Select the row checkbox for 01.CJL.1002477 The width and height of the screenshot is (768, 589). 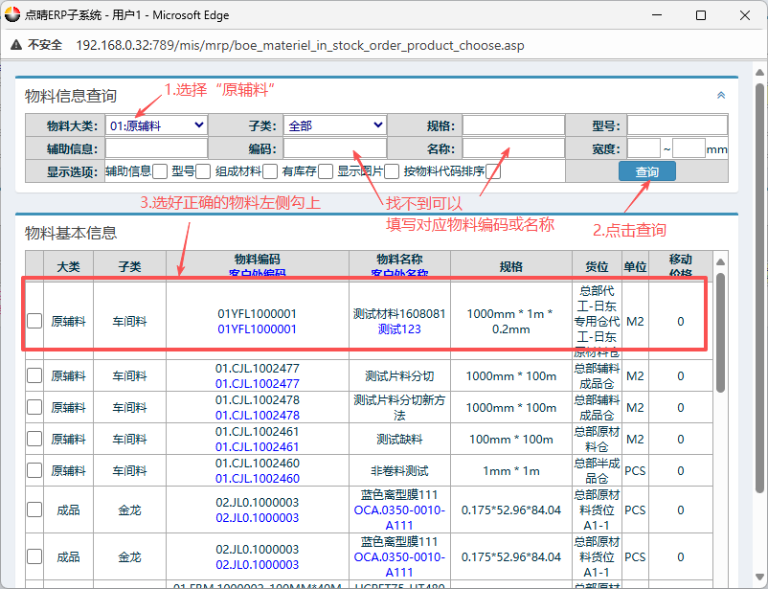tap(34, 375)
